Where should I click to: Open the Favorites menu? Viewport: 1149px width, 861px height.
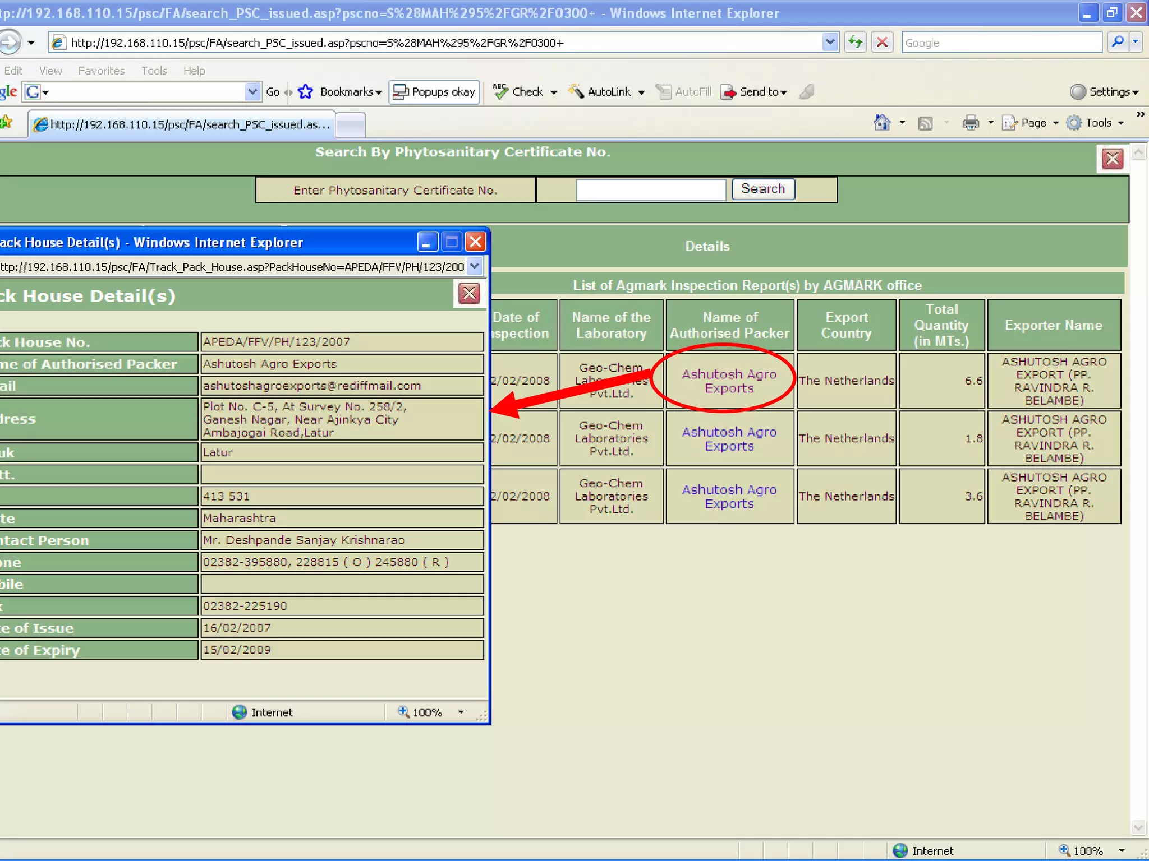[101, 71]
